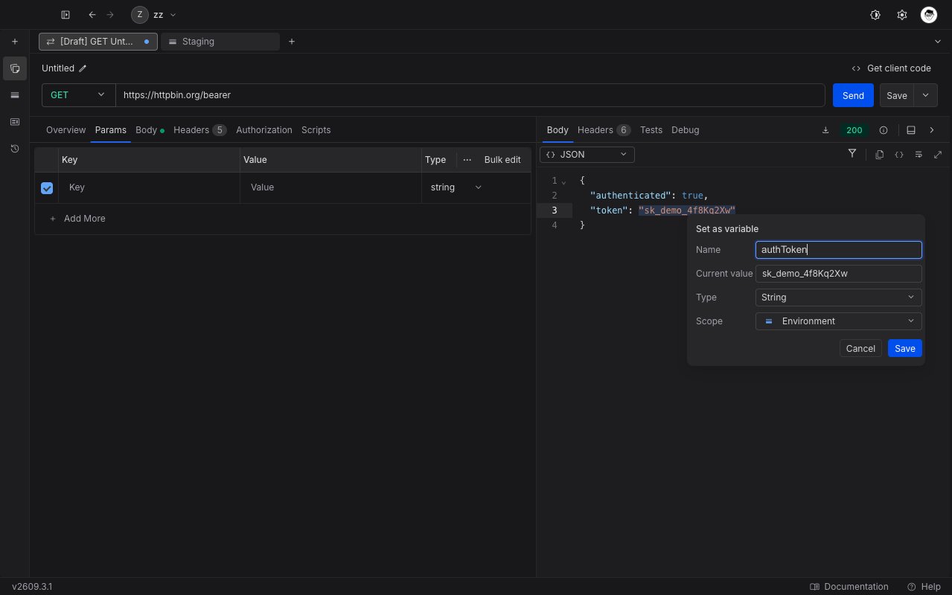
Task: Click the main Save button beside Send
Action: tap(897, 95)
